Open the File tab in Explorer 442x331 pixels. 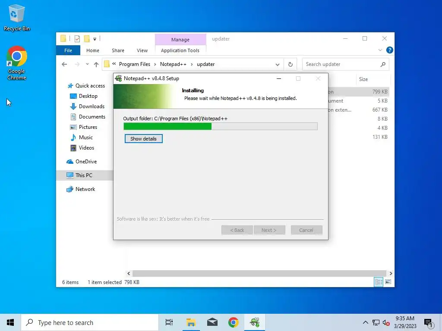(x=68, y=50)
